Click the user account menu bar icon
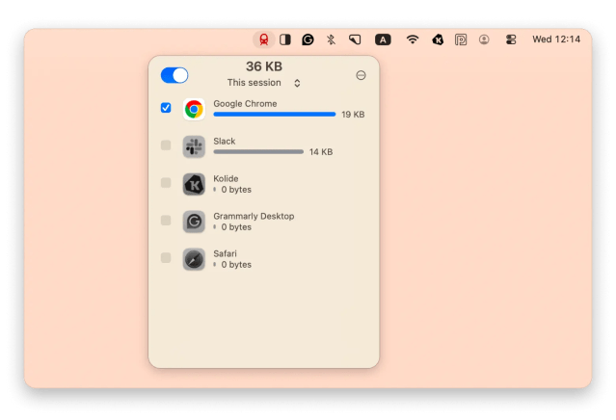616x420 pixels. coord(484,39)
